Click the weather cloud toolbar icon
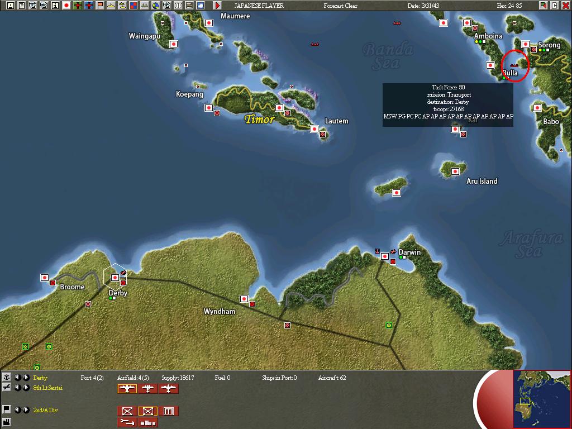572x429 pixels. pos(201,6)
